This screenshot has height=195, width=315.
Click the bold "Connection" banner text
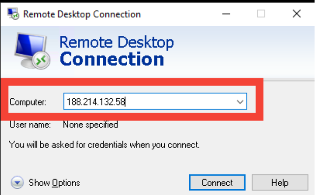pos(112,59)
